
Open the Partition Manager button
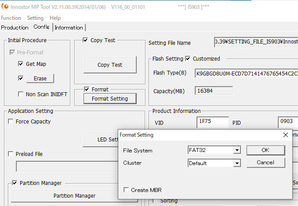(75, 196)
